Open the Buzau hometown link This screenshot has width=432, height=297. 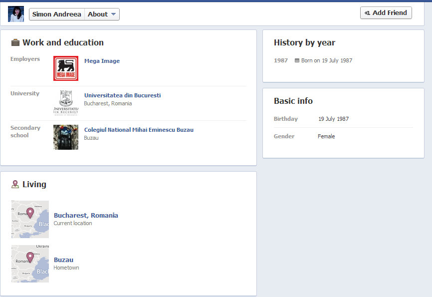tap(63, 260)
